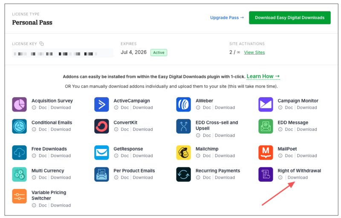This screenshot has height=218, width=341.
Task: Download the ConvertKit addon
Action: [x=143, y=129]
